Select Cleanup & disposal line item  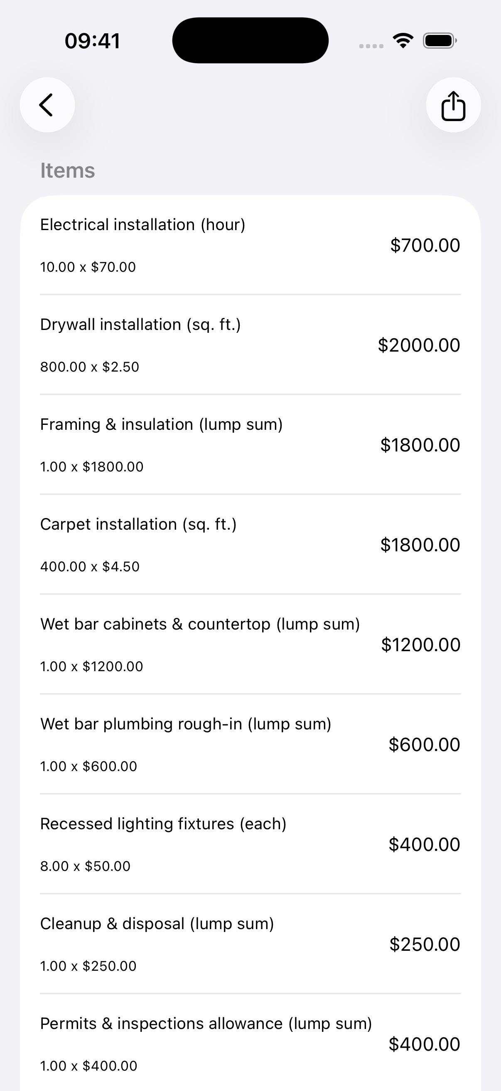pos(250,944)
